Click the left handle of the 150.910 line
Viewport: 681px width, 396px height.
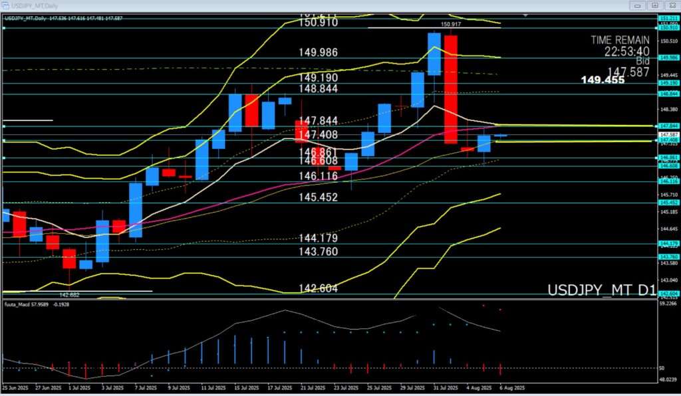pos(4,28)
